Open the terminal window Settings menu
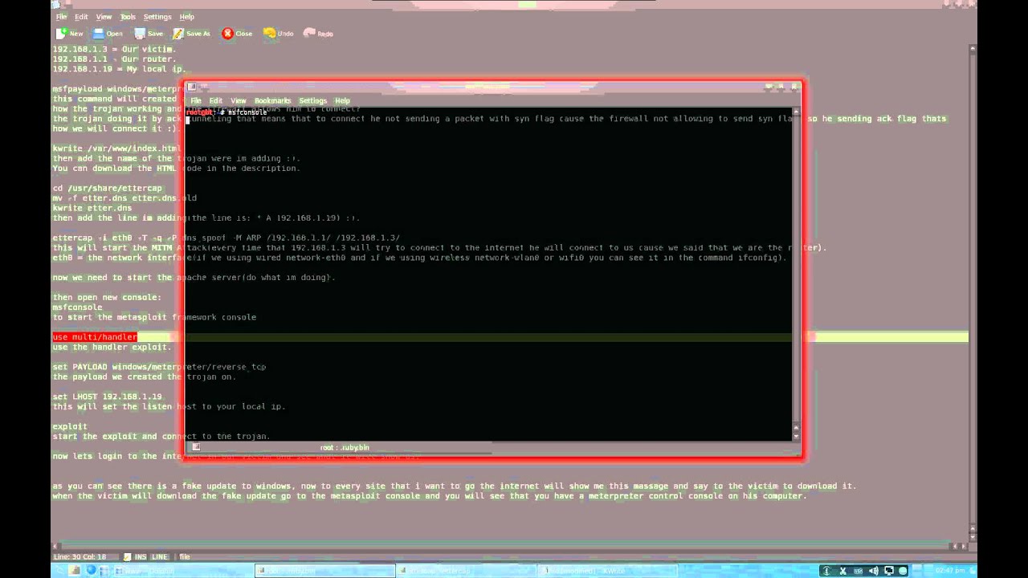This screenshot has width=1028, height=578. (312, 101)
